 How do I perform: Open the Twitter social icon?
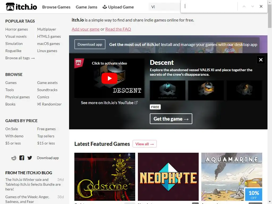[30, 158]
